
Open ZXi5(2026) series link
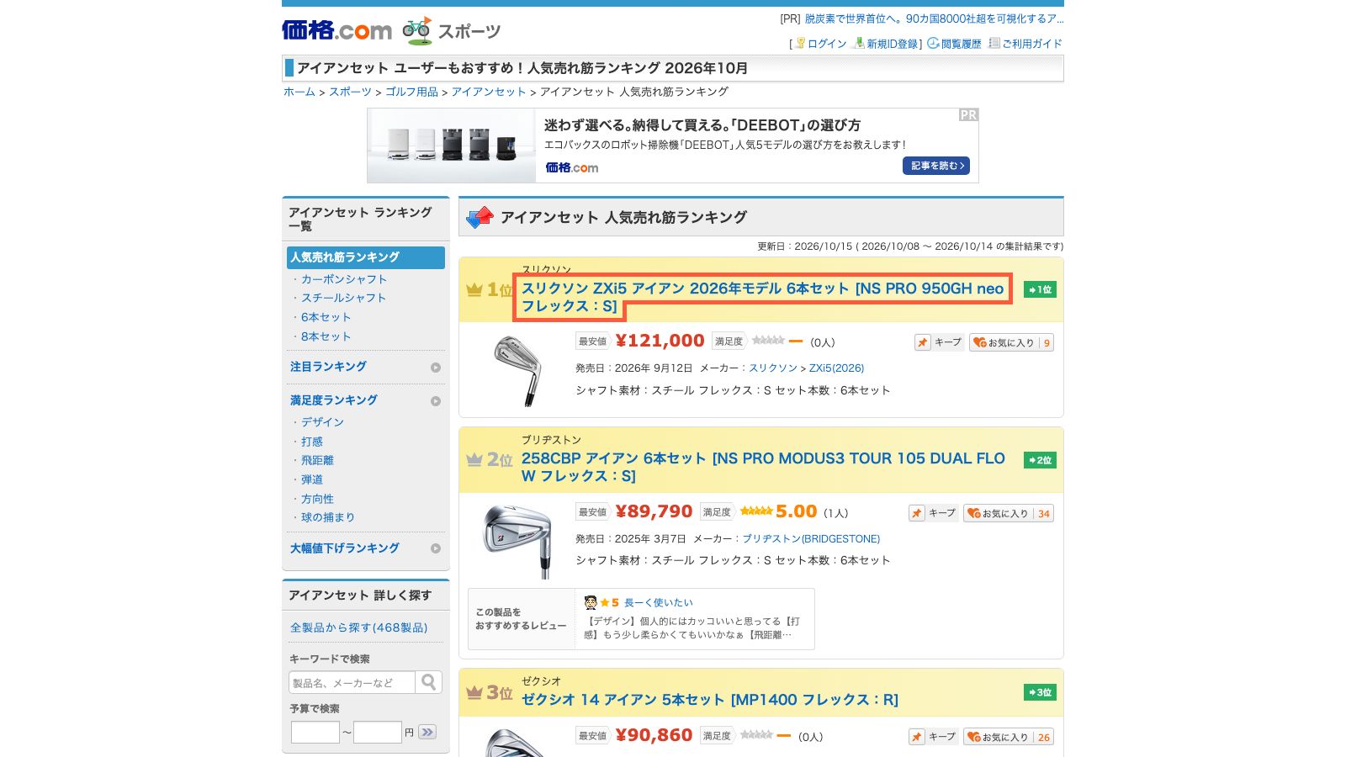pyautogui.click(x=836, y=368)
